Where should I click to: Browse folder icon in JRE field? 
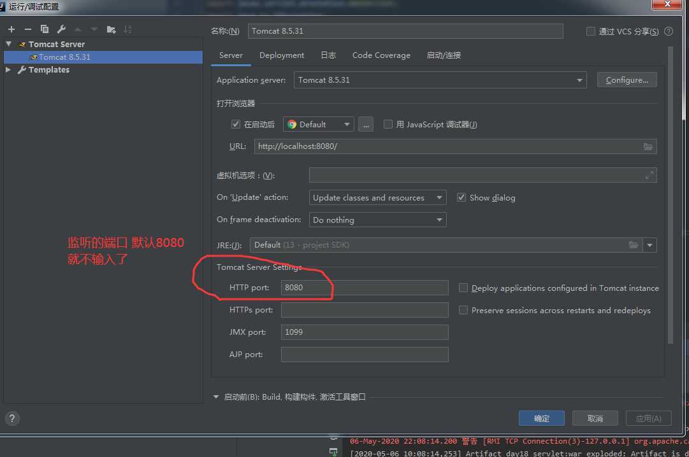pos(633,245)
